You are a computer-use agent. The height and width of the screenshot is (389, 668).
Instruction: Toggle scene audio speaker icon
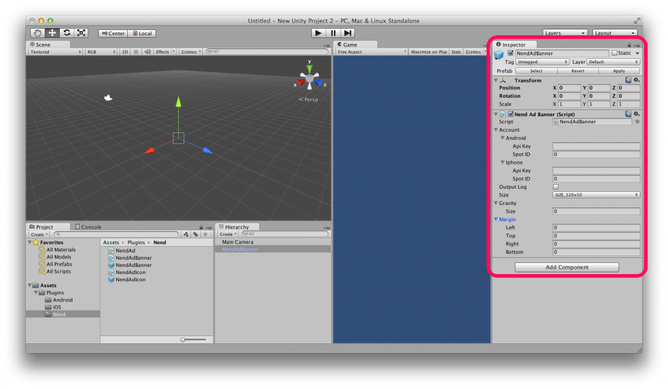pos(147,52)
